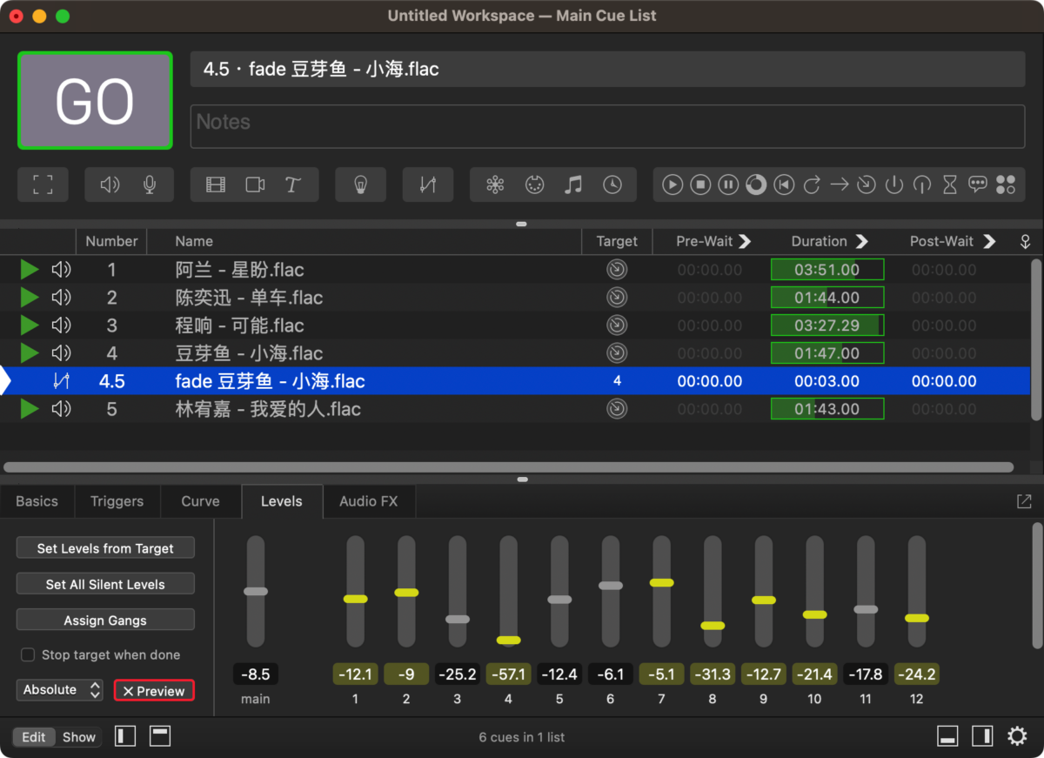Add a Light cue with the bulb icon
The width and height of the screenshot is (1044, 758).
coord(360,184)
